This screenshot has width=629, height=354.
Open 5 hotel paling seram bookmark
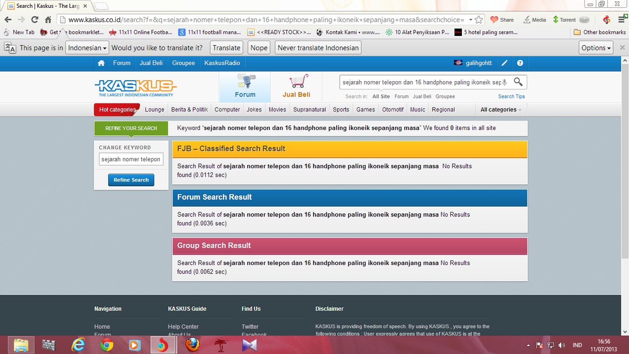pyautogui.click(x=486, y=32)
